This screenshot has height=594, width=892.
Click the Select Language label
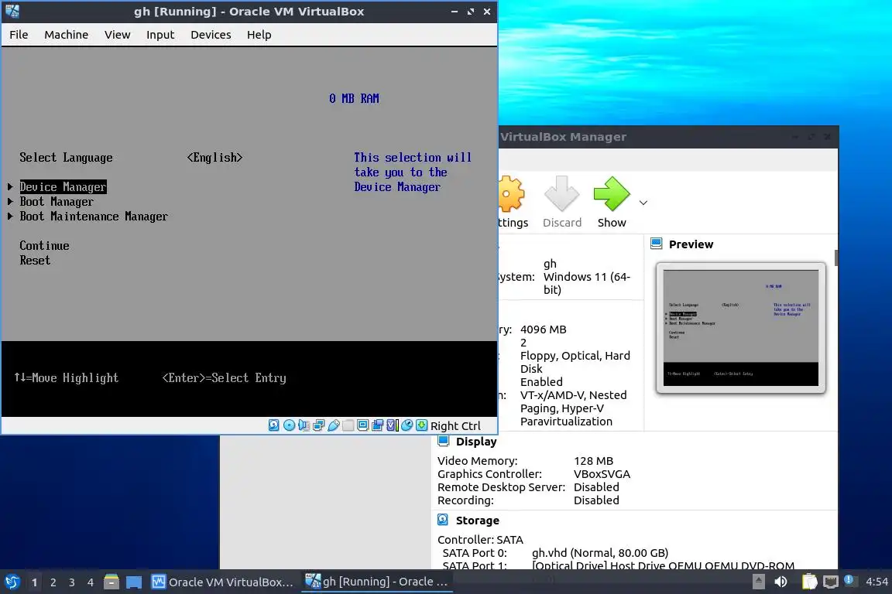pos(66,158)
